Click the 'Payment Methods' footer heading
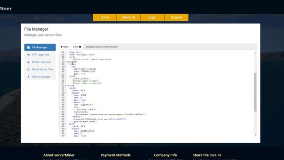This screenshot has height=160, width=284. (115, 155)
